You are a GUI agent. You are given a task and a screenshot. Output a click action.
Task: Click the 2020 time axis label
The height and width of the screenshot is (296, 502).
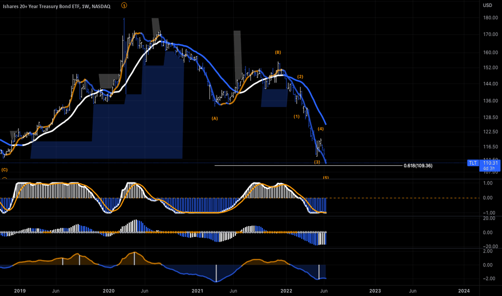click(x=108, y=291)
